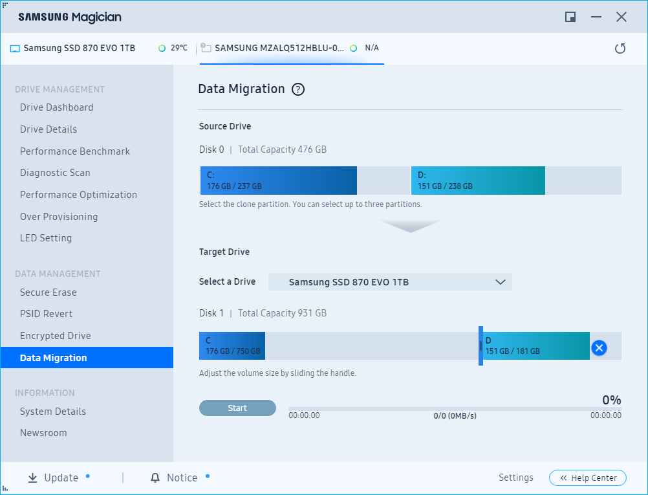
Task: Click the migration progress bar
Action: [455, 409]
